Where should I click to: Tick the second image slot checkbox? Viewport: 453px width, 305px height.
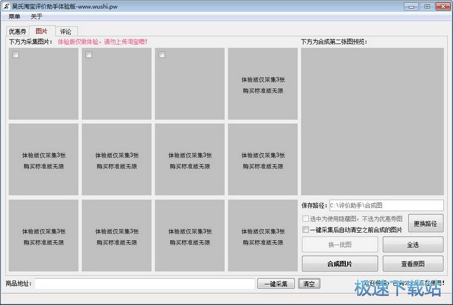coord(89,55)
